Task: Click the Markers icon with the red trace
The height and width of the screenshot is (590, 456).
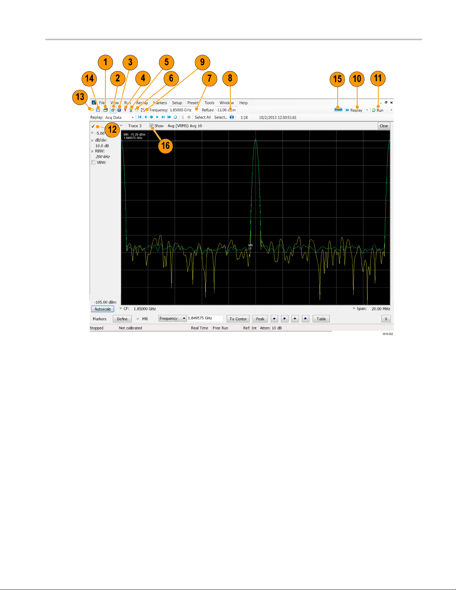Action: (144, 110)
